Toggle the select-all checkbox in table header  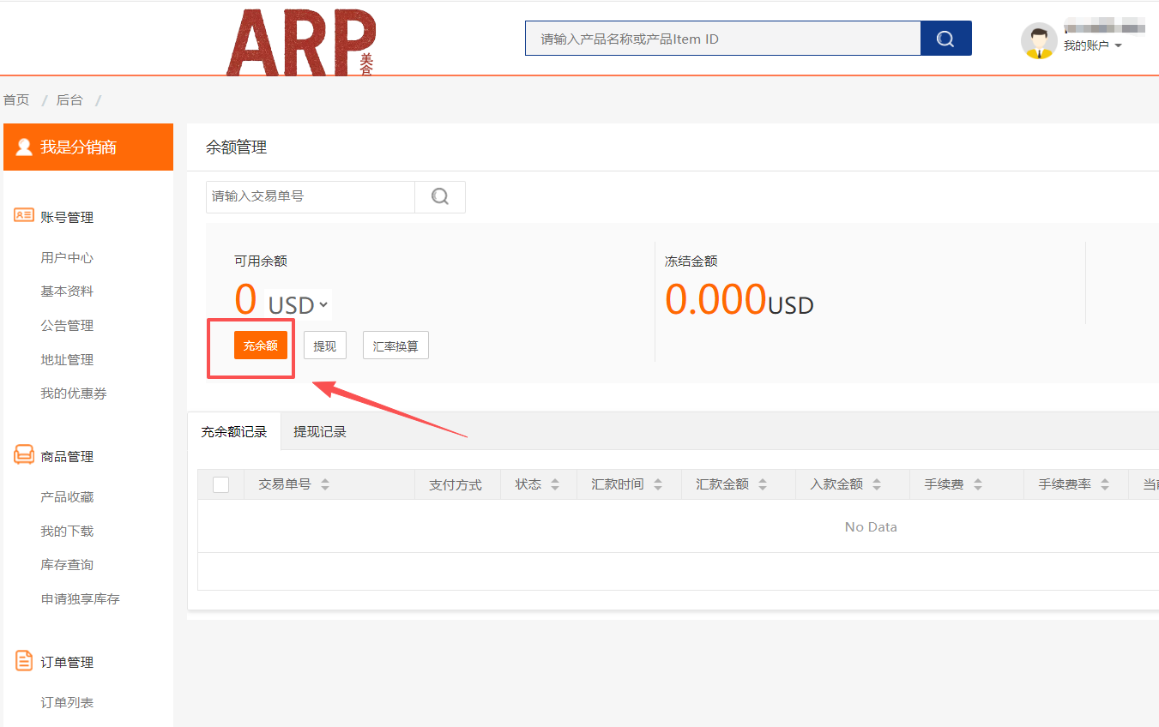220,484
